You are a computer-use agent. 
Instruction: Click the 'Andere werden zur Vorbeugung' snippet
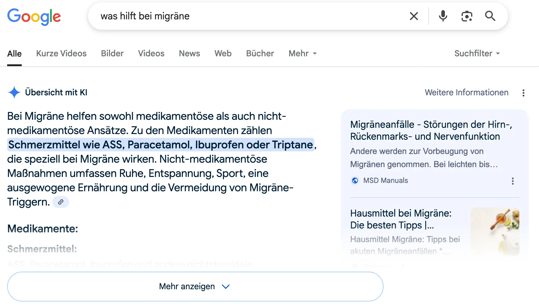point(424,158)
